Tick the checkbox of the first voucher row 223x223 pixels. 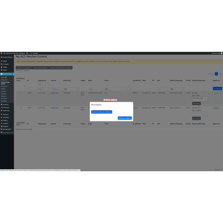(x=21, y=93)
